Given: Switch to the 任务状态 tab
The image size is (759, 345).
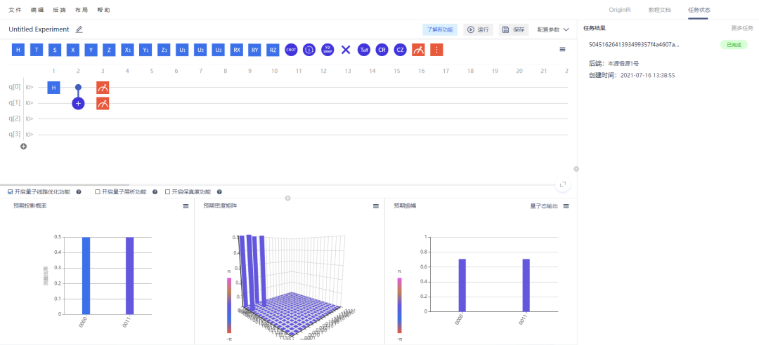Looking at the screenshot, I should pyautogui.click(x=699, y=10).
